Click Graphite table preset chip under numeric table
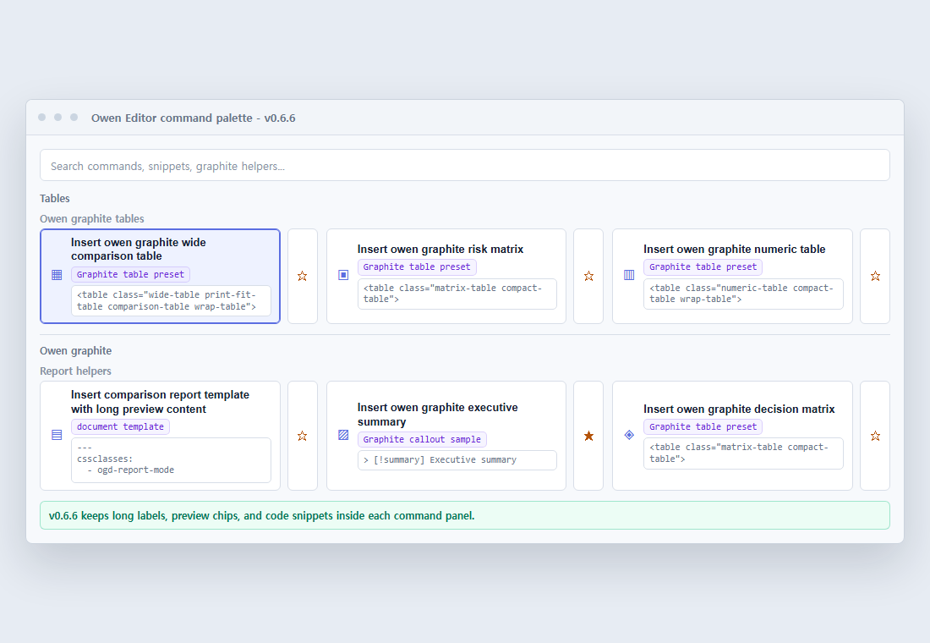 coord(703,267)
